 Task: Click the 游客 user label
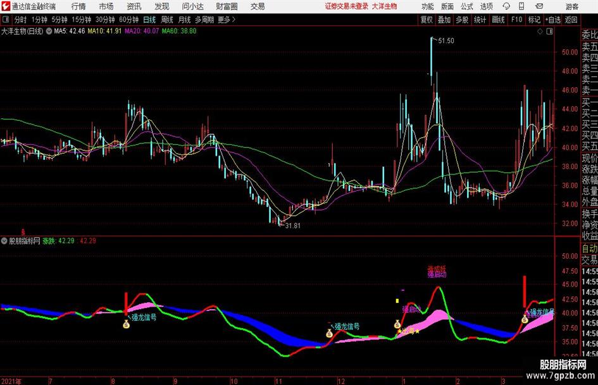coord(571,6)
